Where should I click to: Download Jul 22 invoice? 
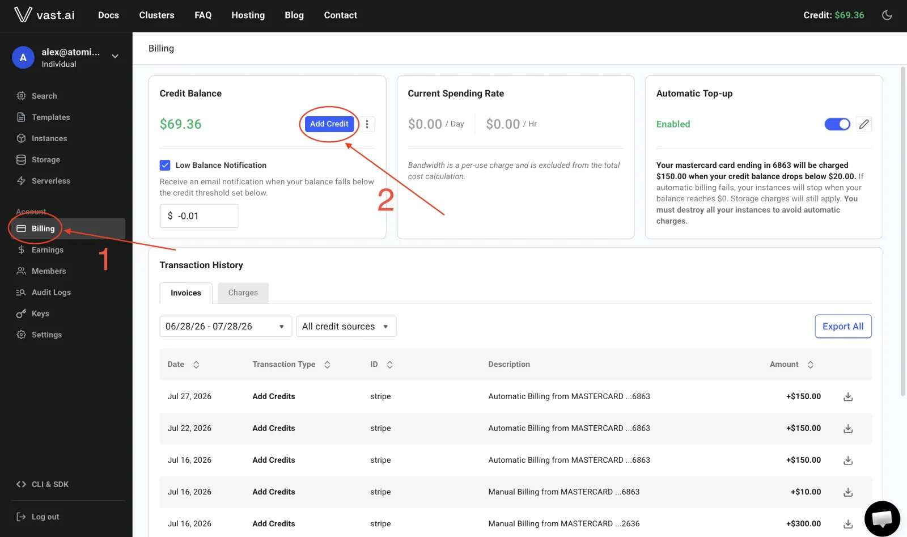pos(848,428)
